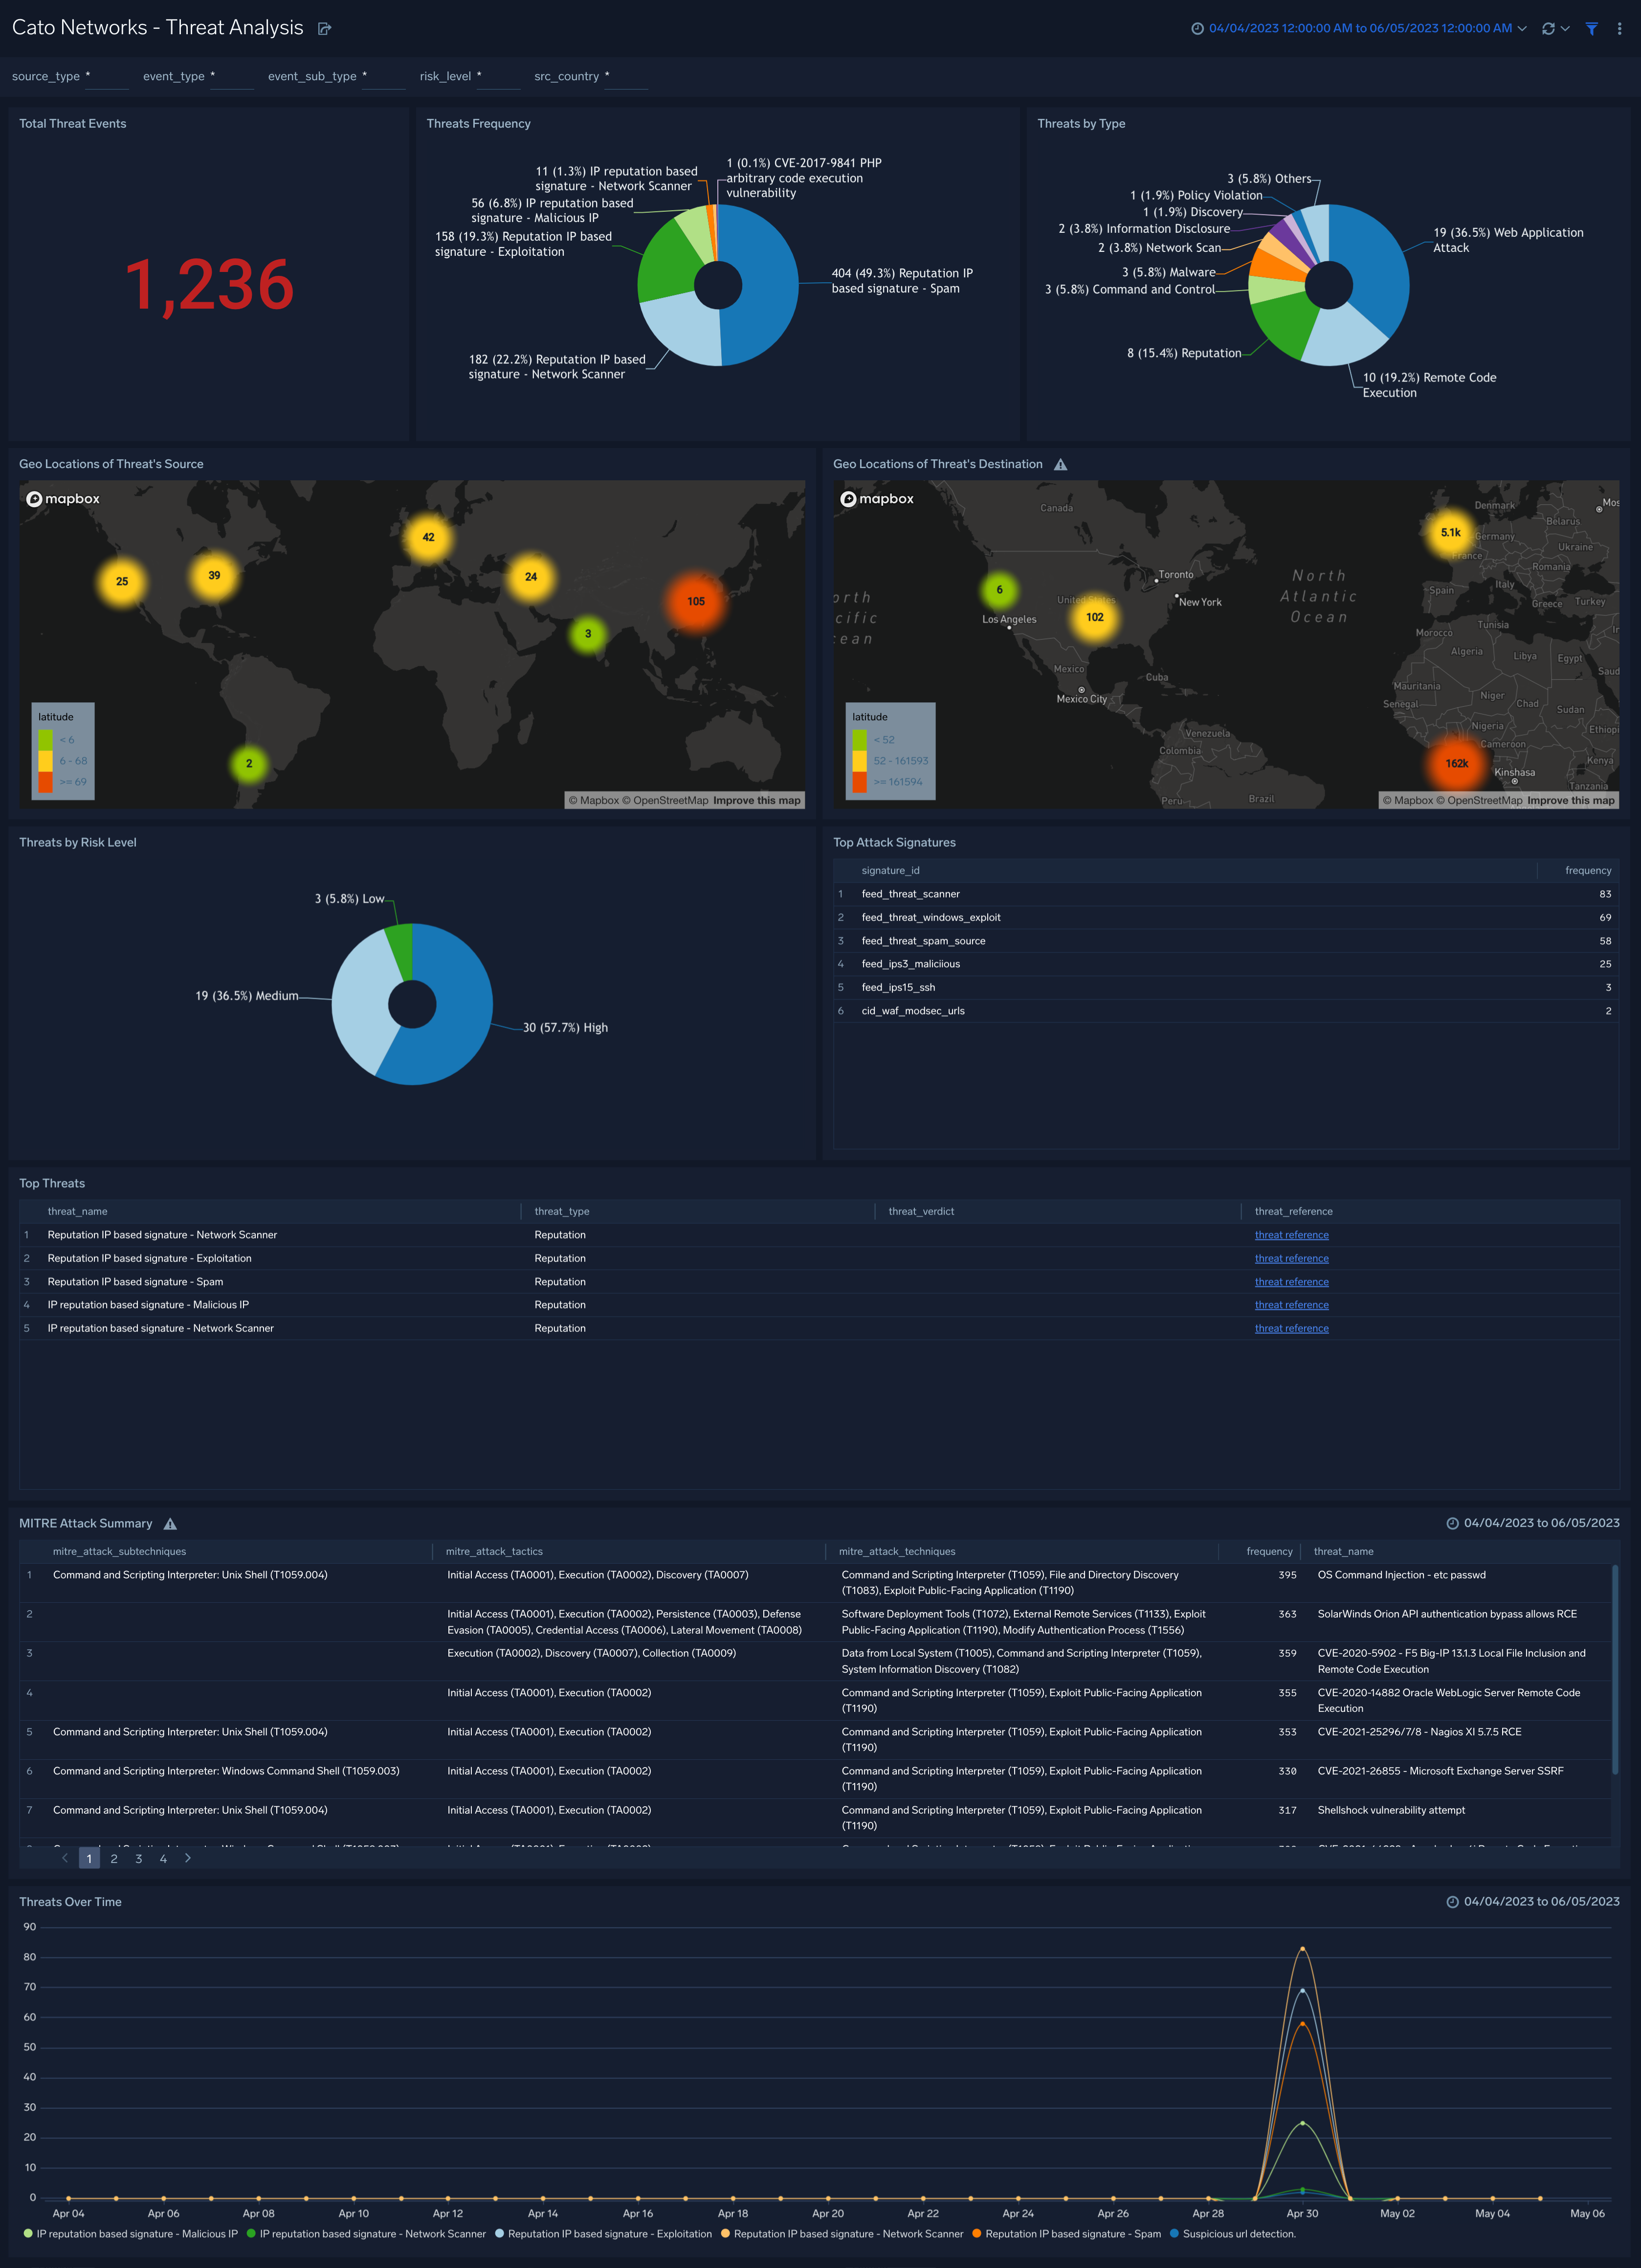Screen dimensions: 1641x2268
Task: Select page 3 of the MITRE Attack Summary table
Action: coord(139,1858)
